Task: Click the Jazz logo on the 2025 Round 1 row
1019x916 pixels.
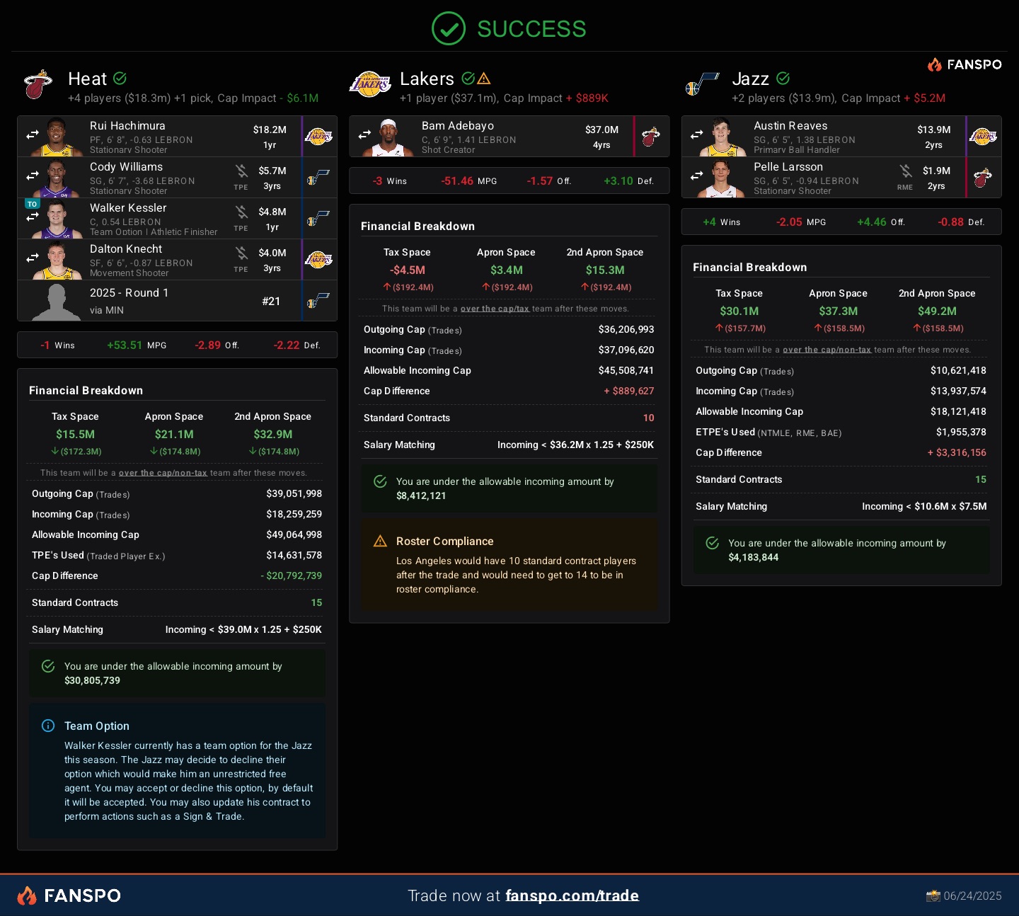Action: click(x=318, y=301)
